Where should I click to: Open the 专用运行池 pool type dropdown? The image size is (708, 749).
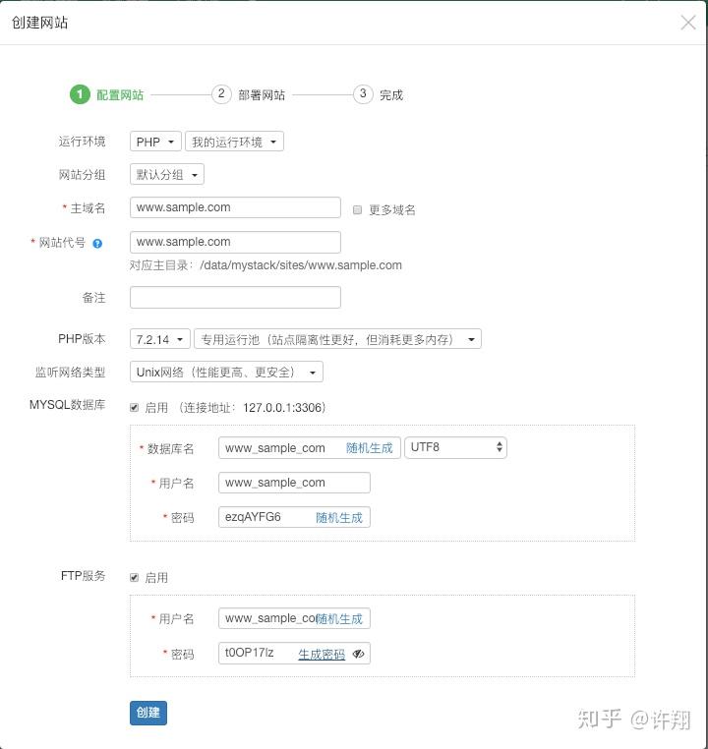[337, 339]
